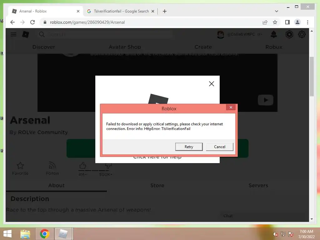This screenshot has height=240, width=320.
Task: Open the Robux nav link
Action: [x=274, y=47]
